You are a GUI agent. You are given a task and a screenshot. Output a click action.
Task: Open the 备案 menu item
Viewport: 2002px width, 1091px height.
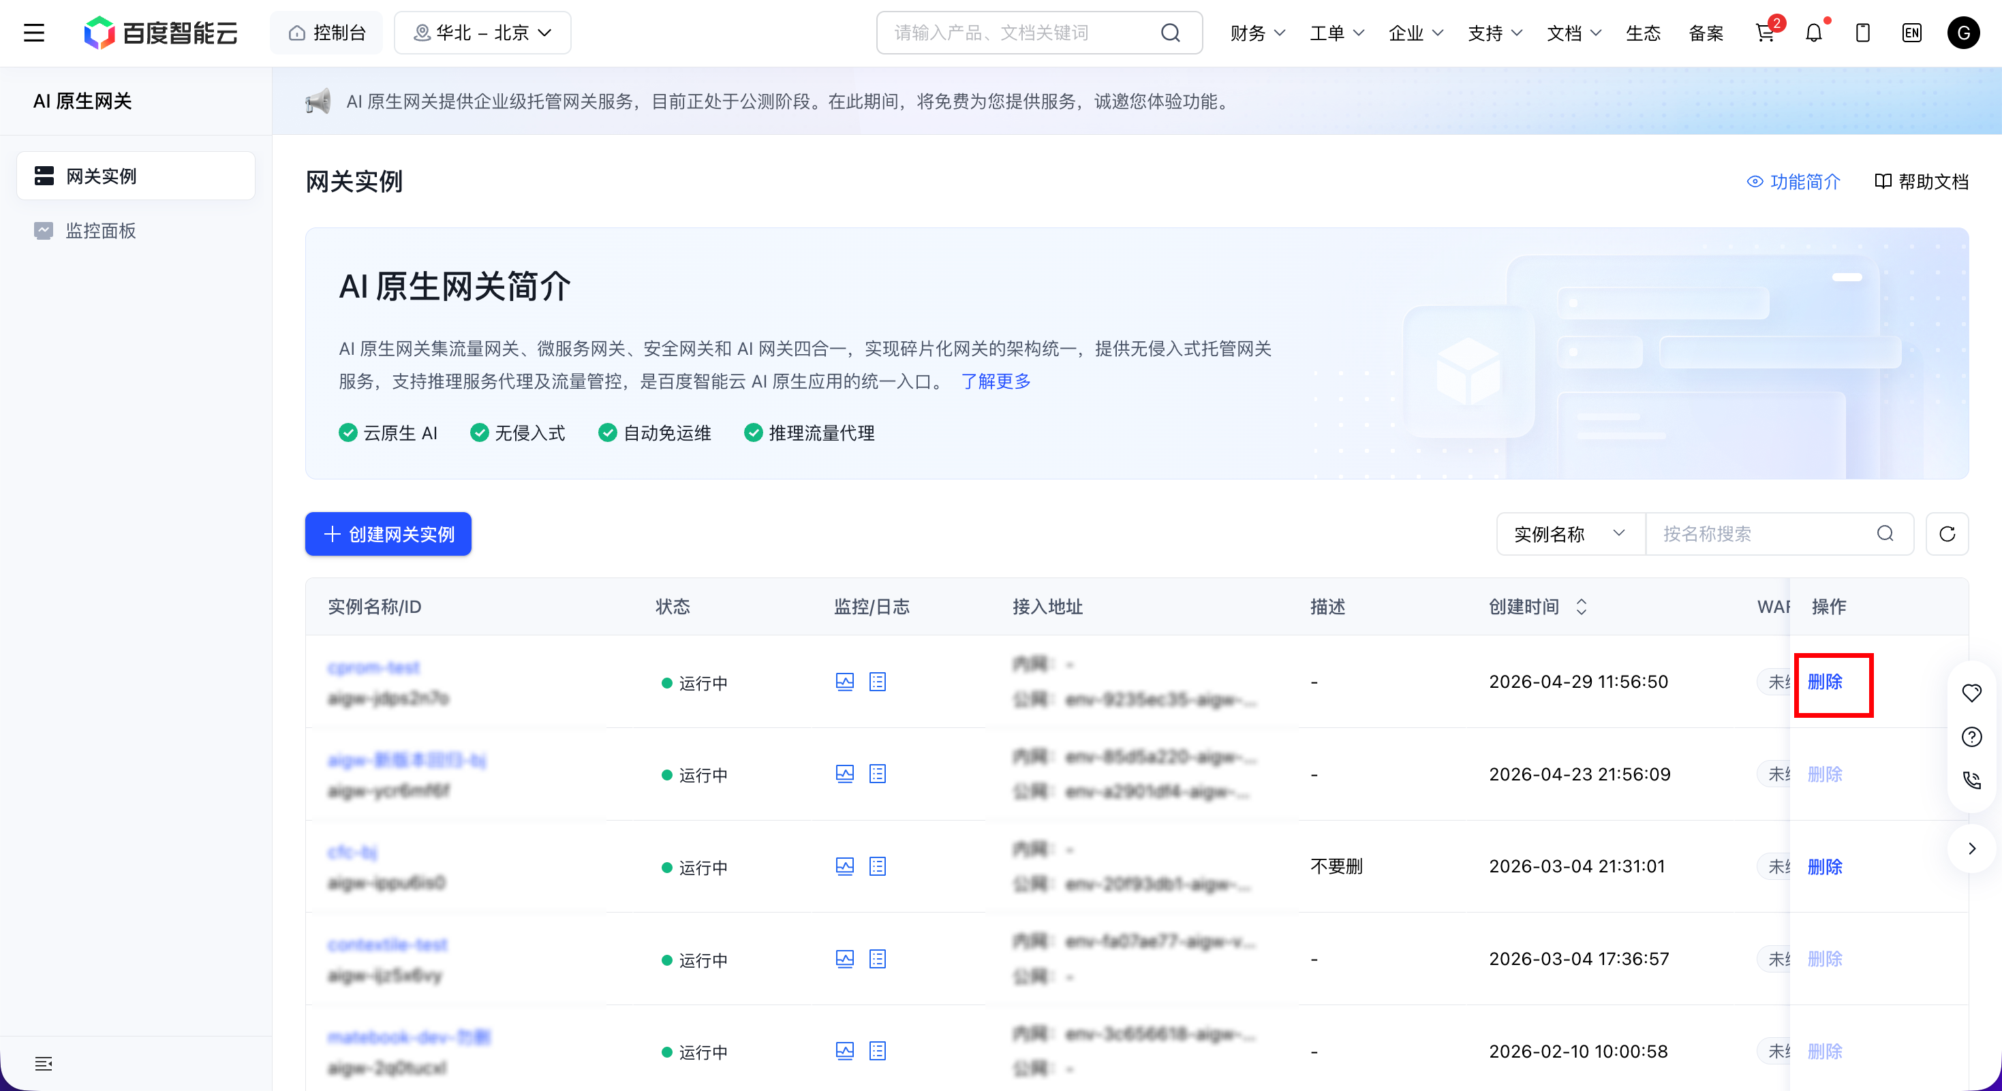(x=1706, y=33)
